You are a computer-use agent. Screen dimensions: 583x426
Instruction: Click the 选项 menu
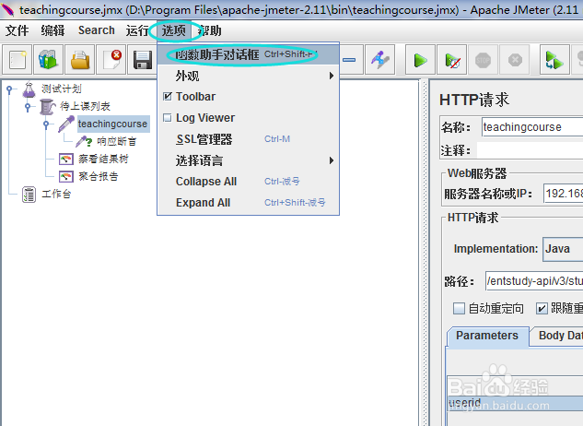[x=174, y=30]
